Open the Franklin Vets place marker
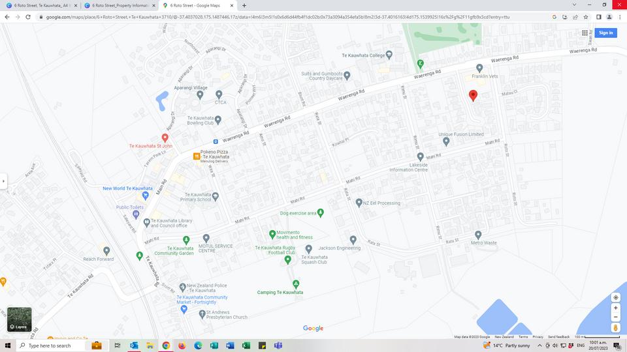 (479, 68)
